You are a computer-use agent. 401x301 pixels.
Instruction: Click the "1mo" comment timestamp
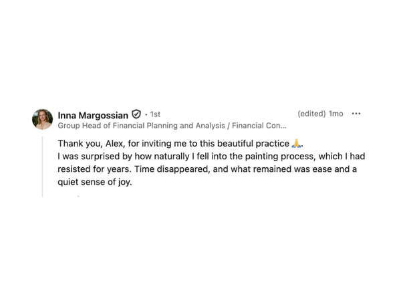click(x=336, y=114)
